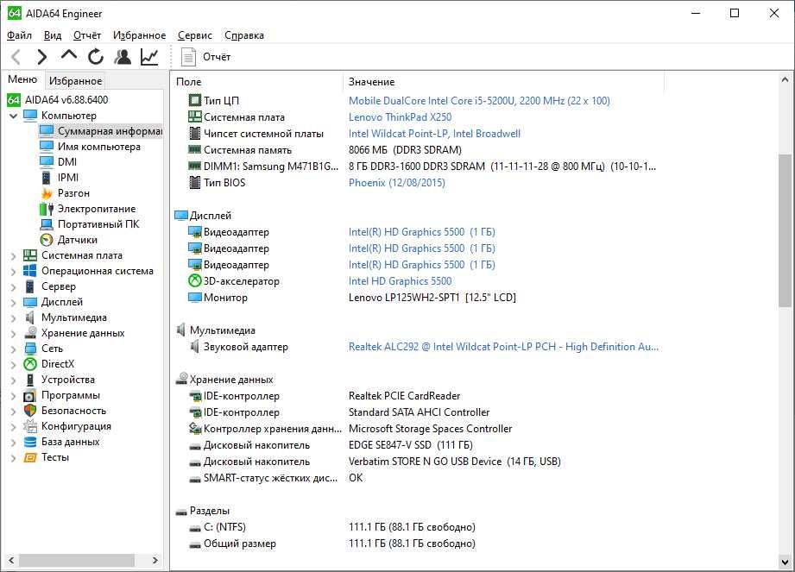This screenshot has width=795, height=572.
Task: Switch to the Меню tab
Action: click(x=22, y=79)
